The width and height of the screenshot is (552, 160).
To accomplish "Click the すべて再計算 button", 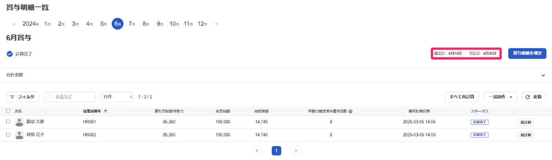I will (x=462, y=97).
